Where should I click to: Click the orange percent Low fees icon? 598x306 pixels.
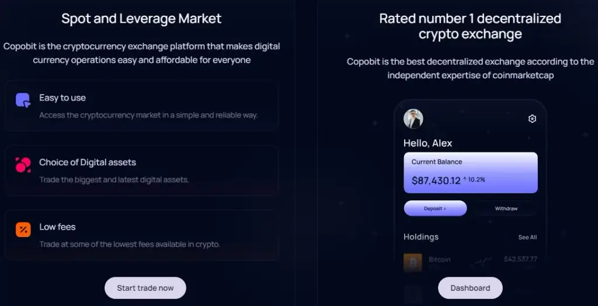pyautogui.click(x=23, y=229)
